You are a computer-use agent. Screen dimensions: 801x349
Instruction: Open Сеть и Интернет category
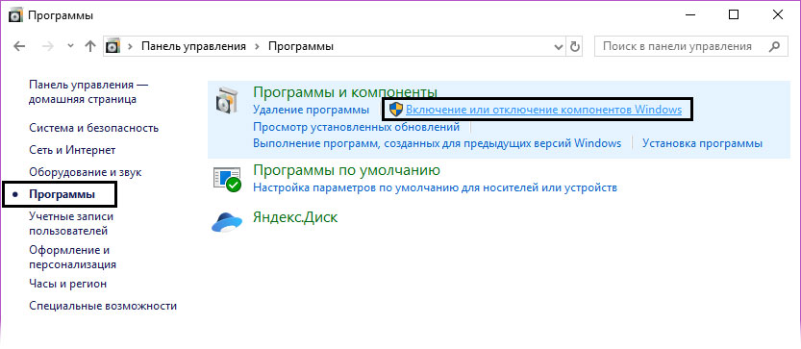coord(72,150)
